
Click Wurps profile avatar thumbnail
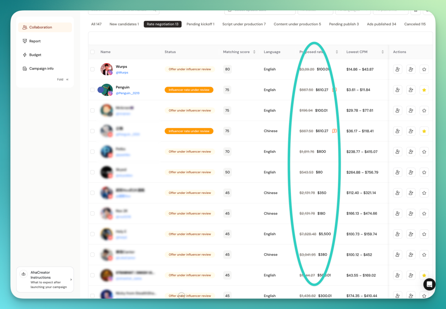[x=107, y=69]
